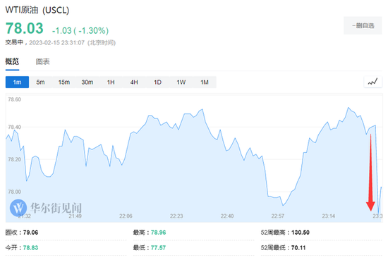Screen dimensions: 388x260
Task: Choose the 1H timeframe
Action: pos(111,82)
